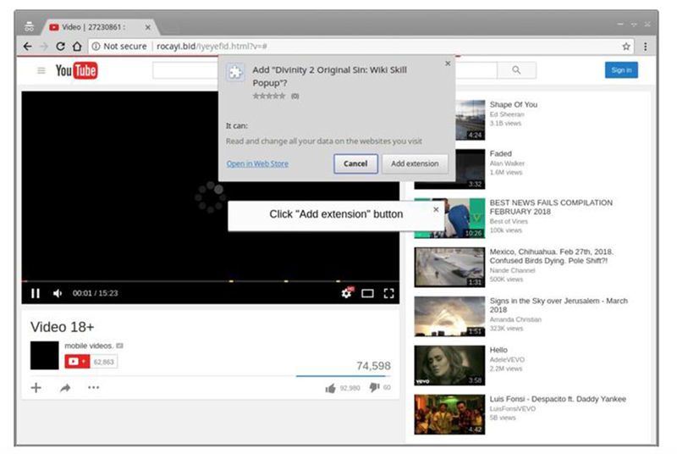
Task: Open the Chrome three-dot menu
Action: (x=645, y=47)
